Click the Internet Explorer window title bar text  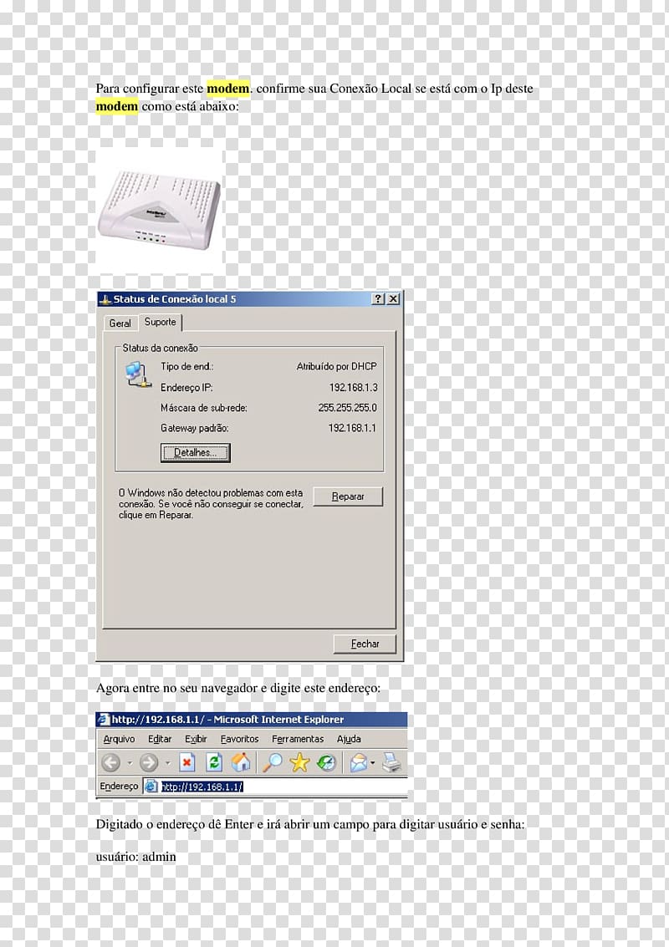pos(227,720)
